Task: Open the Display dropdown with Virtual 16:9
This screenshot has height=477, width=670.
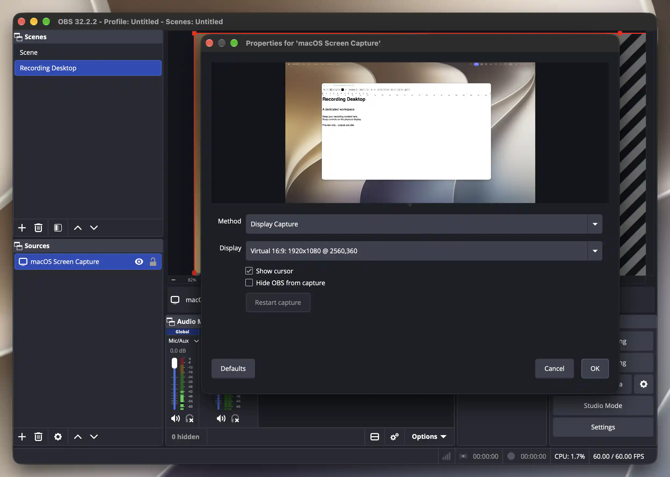Action: tap(424, 251)
